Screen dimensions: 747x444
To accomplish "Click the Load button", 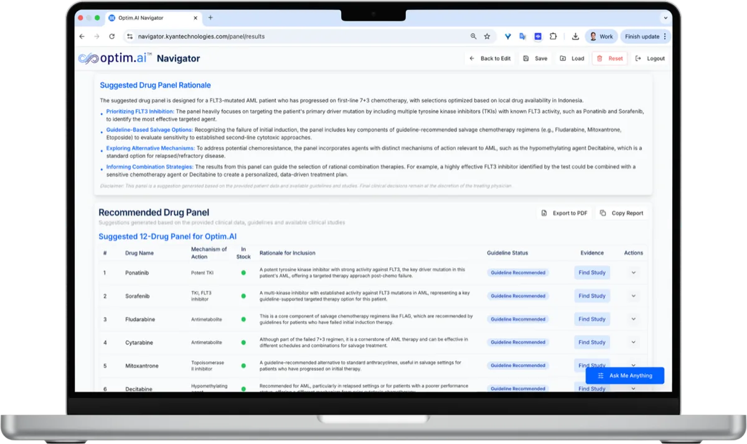I will (572, 58).
